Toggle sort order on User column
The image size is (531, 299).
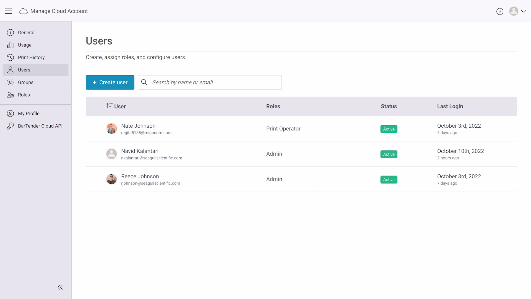[x=109, y=106]
